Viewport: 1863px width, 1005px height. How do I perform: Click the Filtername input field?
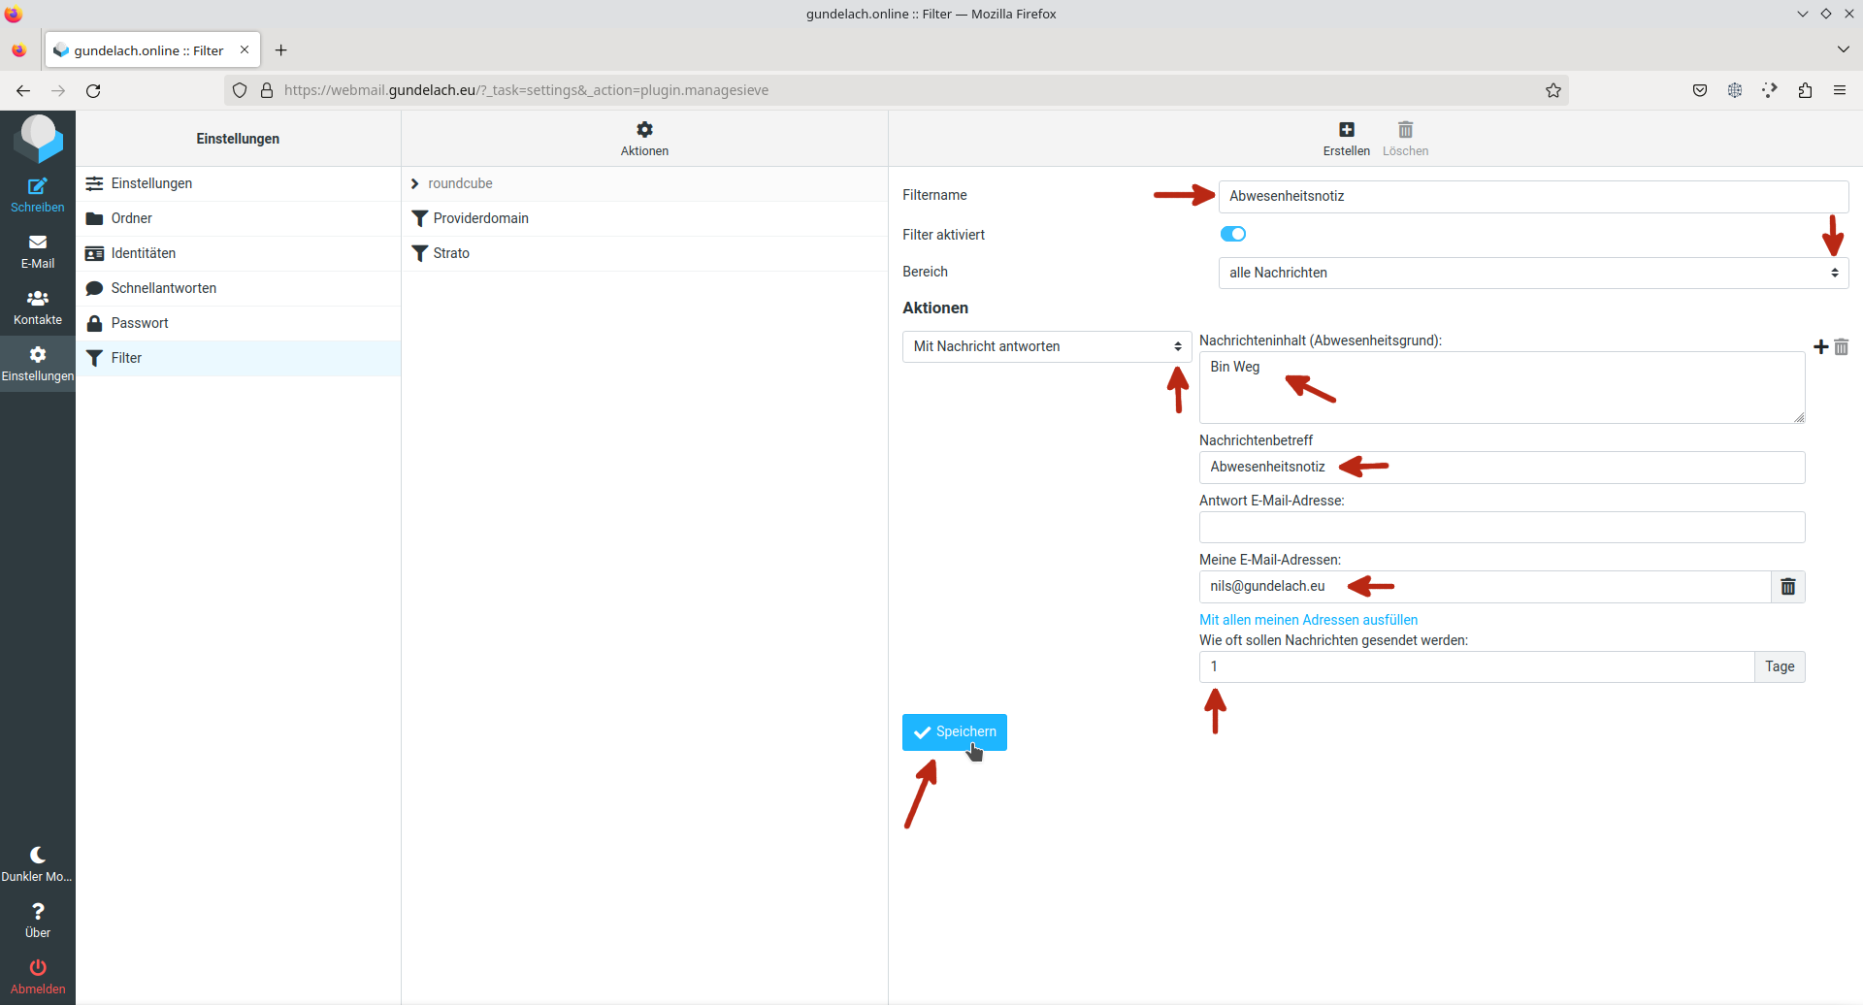tap(1532, 196)
